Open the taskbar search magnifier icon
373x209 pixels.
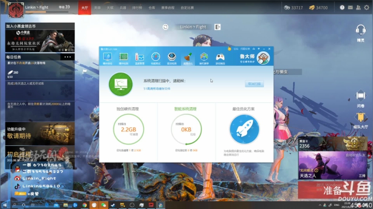pyautogui.click(x=15, y=205)
